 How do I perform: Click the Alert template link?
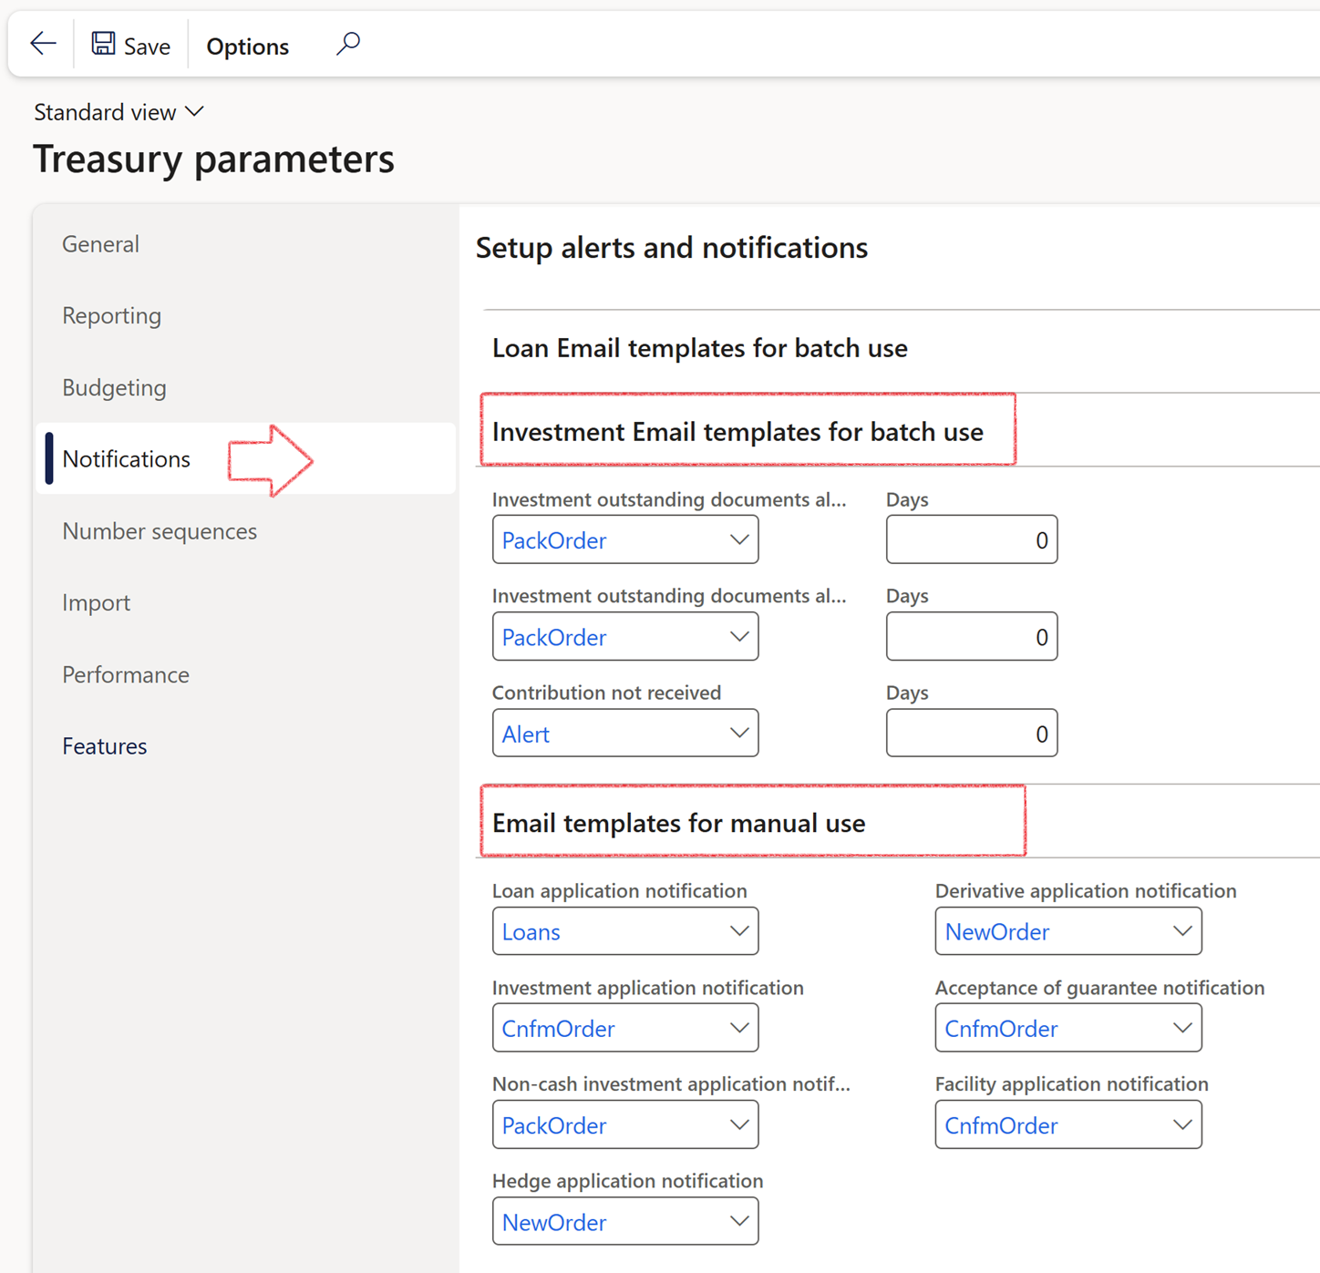(526, 734)
